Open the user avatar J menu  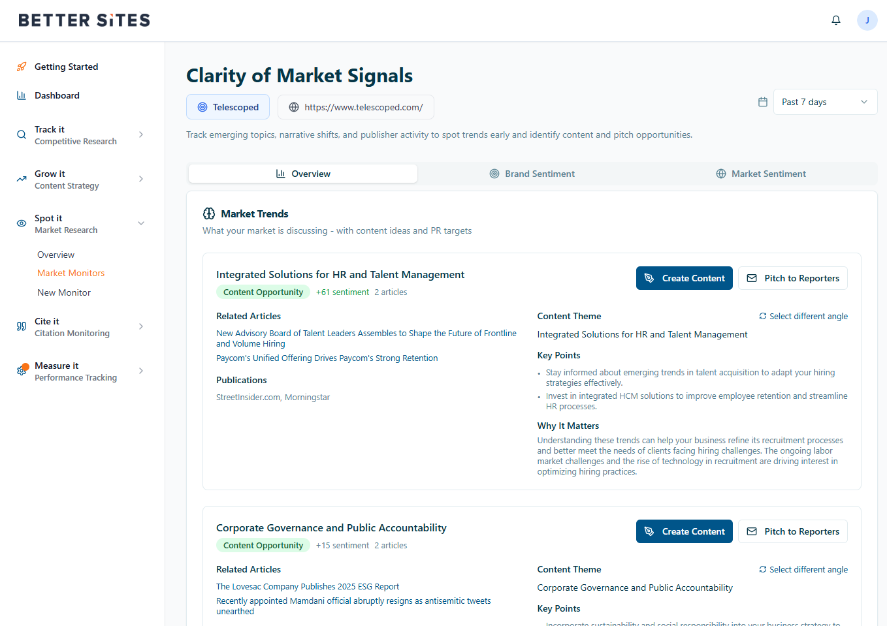coord(867,20)
